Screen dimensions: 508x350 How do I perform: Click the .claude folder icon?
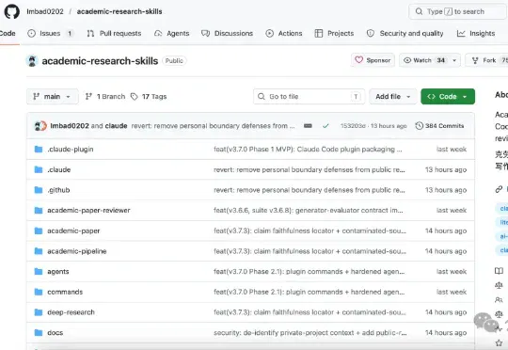pos(39,169)
